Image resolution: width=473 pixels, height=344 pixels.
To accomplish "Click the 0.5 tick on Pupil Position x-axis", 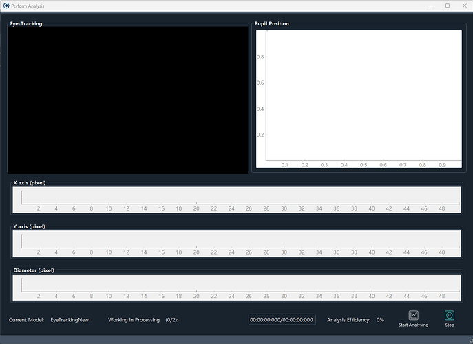I will [364, 165].
